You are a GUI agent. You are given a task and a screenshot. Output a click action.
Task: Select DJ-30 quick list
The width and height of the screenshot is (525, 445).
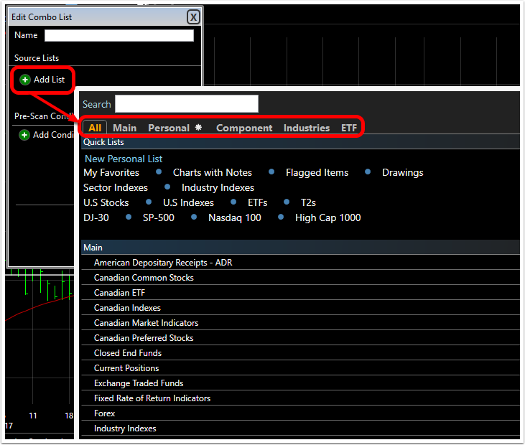point(96,217)
